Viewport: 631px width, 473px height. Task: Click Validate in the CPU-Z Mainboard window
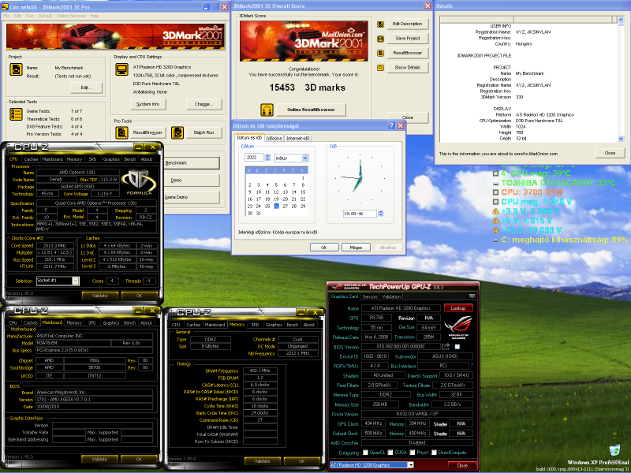click(99, 459)
